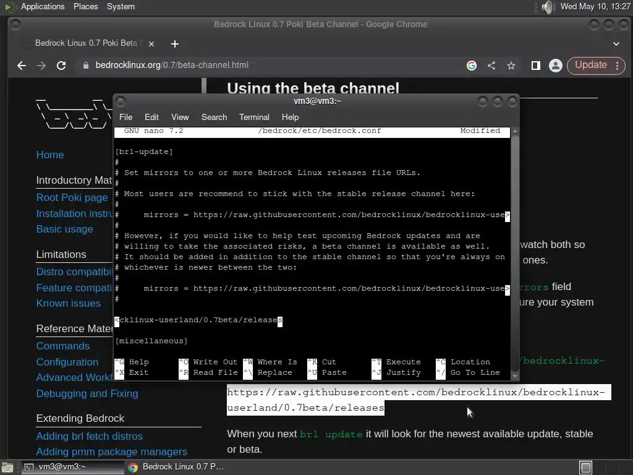This screenshot has width=633, height=475.
Task: Bookmark this page with the star
Action: coord(511,66)
